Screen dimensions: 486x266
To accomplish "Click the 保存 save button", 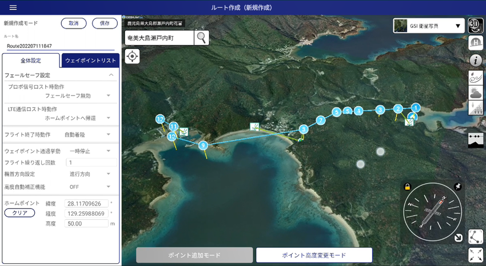I will 105,23.
